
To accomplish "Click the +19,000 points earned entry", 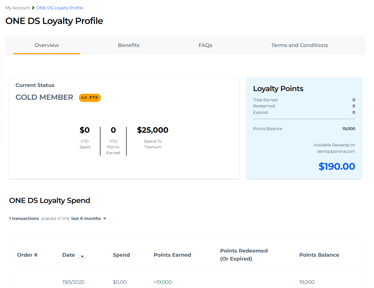I will click(163, 282).
